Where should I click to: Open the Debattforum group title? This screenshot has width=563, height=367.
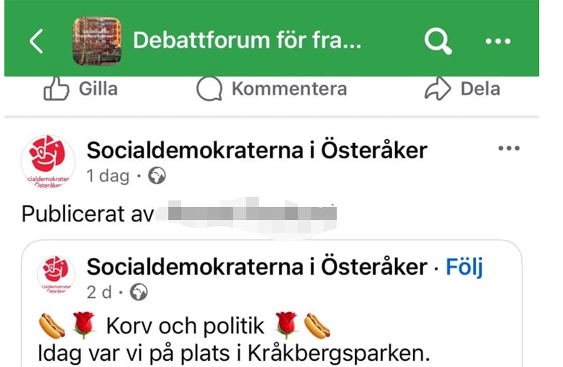tap(247, 41)
